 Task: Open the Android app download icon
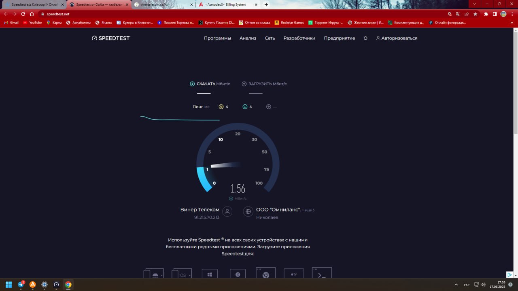(154, 273)
